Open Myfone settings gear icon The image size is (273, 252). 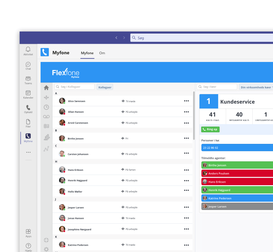[46, 249]
